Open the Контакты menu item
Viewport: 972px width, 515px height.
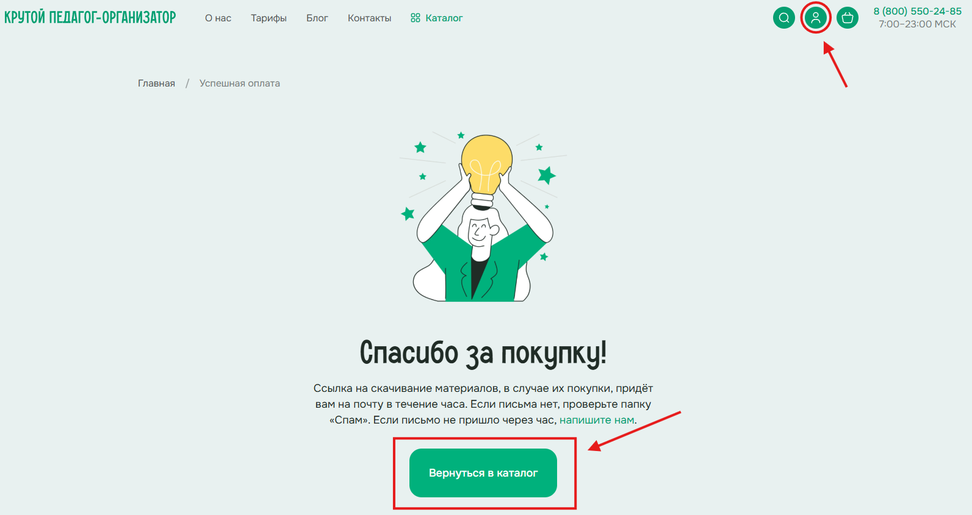tap(370, 18)
